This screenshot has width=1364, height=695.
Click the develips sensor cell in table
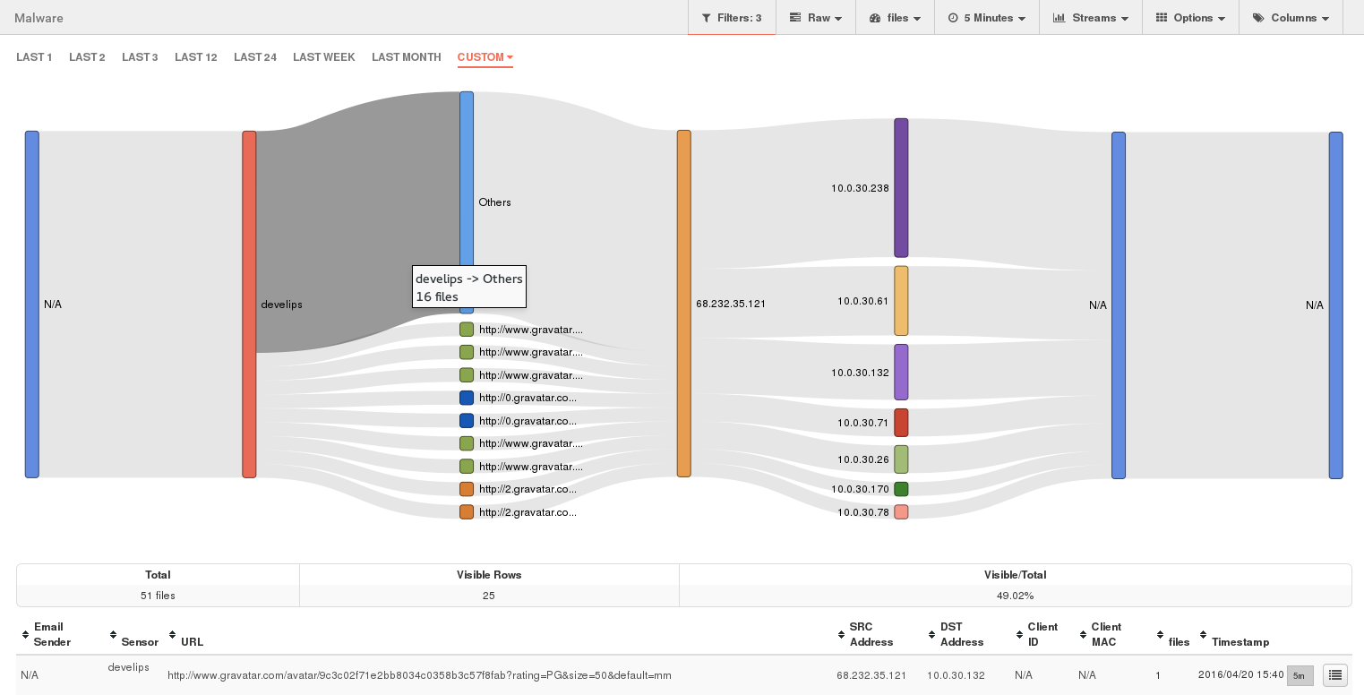coord(128,667)
